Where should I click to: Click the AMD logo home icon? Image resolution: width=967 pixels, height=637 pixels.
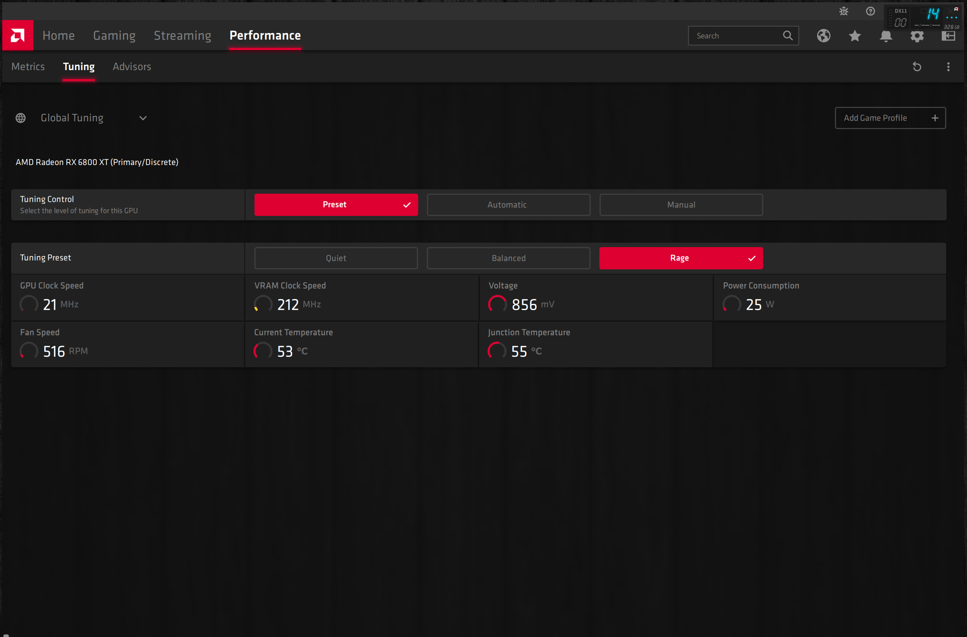(17, 35)
